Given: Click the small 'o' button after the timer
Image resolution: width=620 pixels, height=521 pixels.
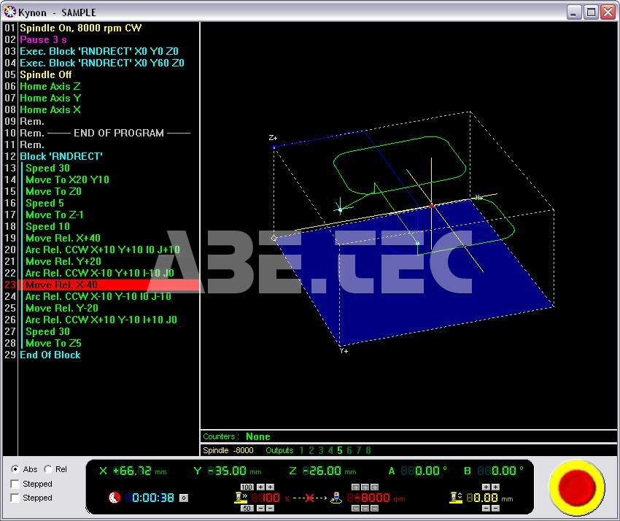Looking at the screenshot, I should tap(184, 498).
